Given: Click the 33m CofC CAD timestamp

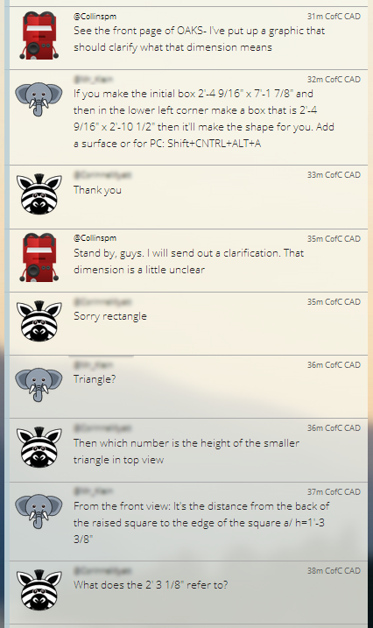Looking at the screenshot, I should [334, 175].
